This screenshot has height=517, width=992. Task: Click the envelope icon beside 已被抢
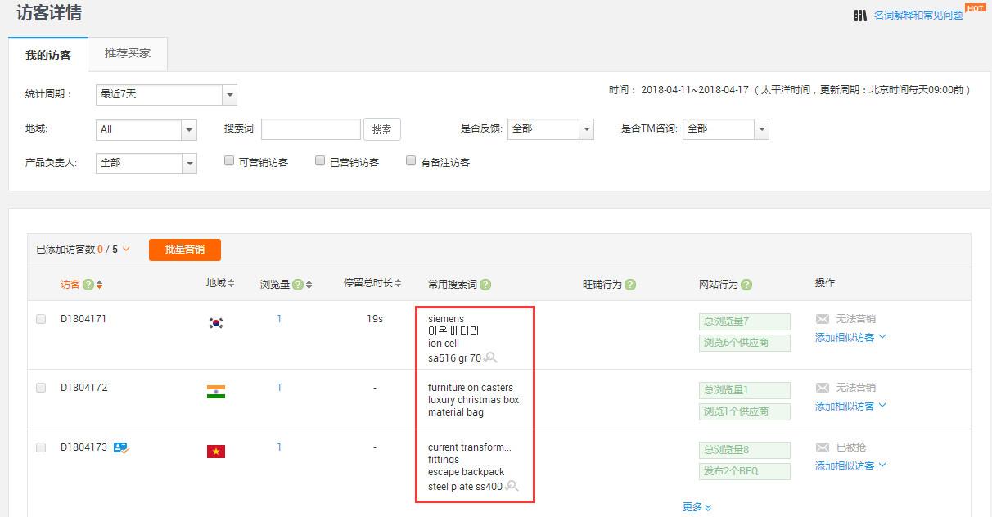click(x=821, y=446)
